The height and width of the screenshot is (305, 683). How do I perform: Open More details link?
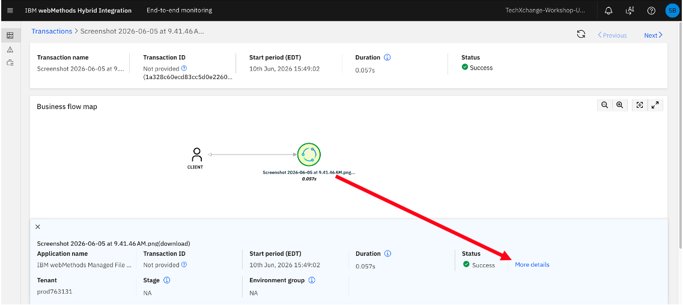click(532, 265)
